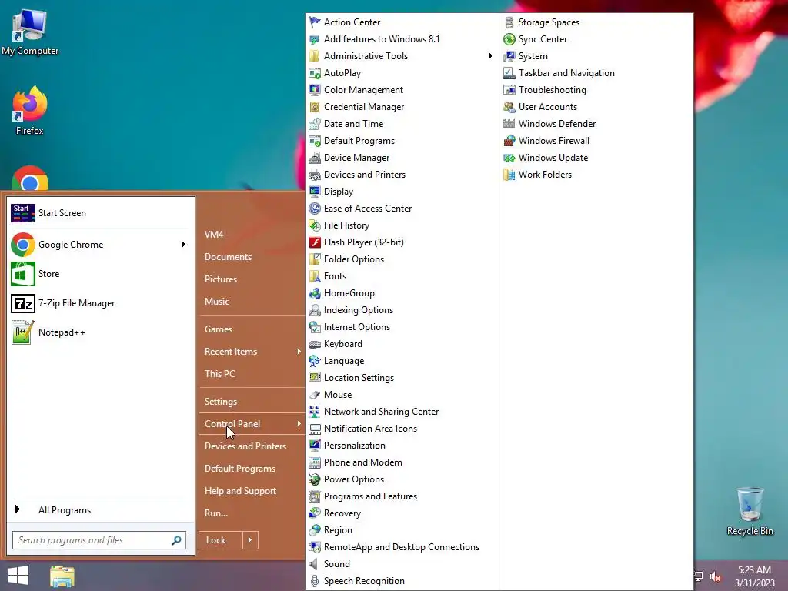788x591 pixels.
Task: Click the Mouse icon
Action: tap(315, 395)
